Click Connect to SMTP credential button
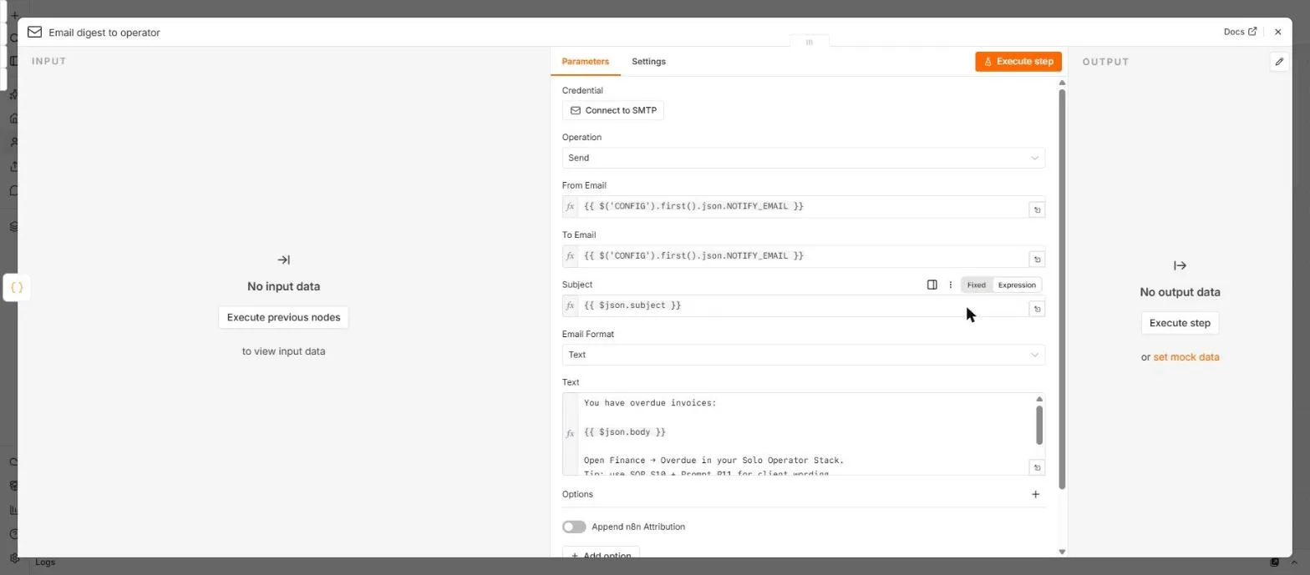This screenshot has width=1310, height=575. coord(612,110)
